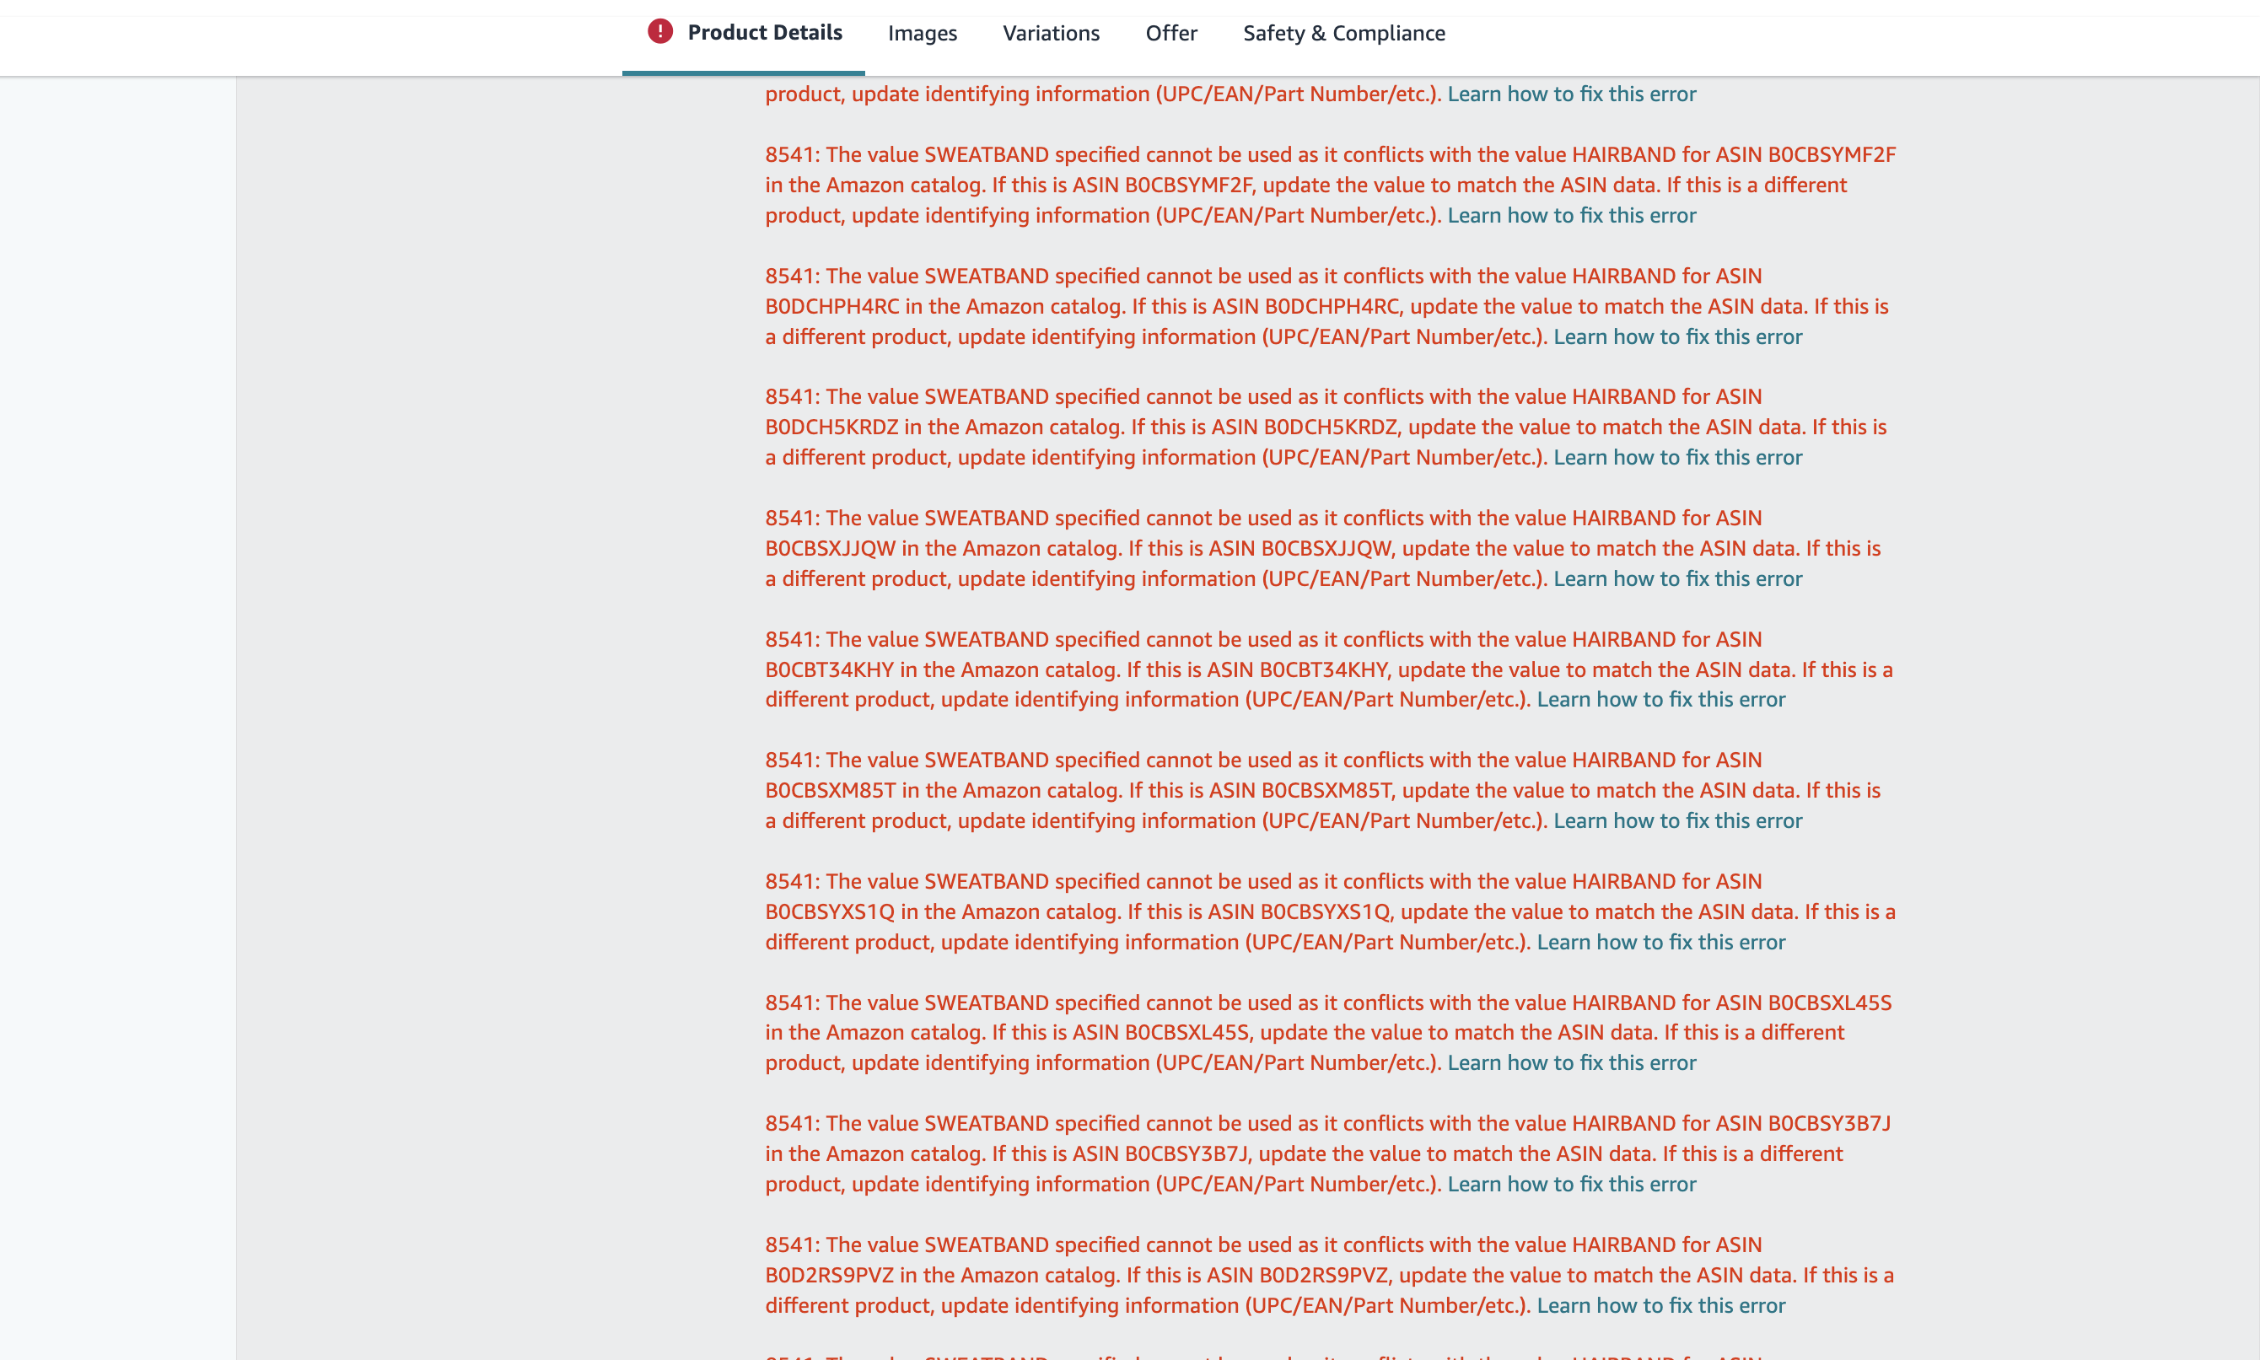Image resolution: width=2260 pixels, height=1360 pixels.
Task: Switch to the Images tab
Action: [922, 33]
